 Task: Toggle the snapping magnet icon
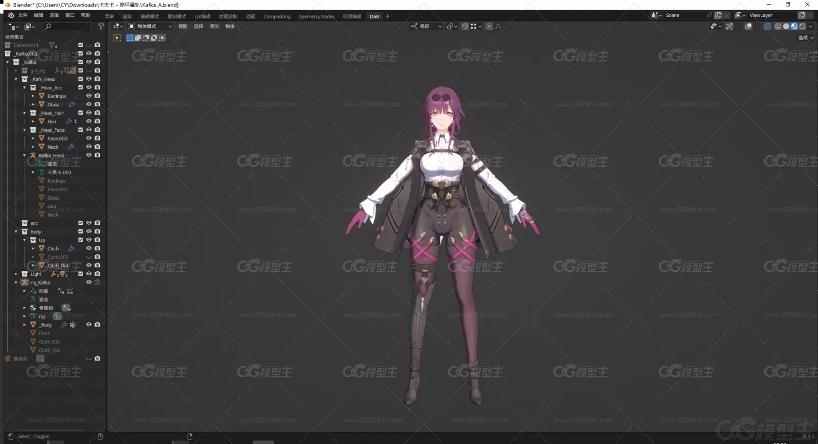pyautogui.click(x=465, y=27)
